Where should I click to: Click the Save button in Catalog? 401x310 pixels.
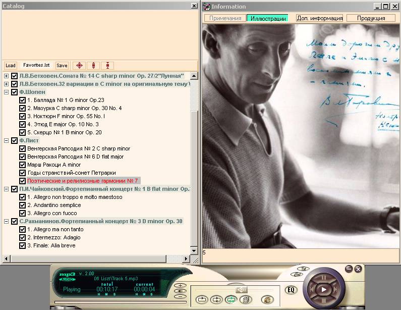point(62,66)
